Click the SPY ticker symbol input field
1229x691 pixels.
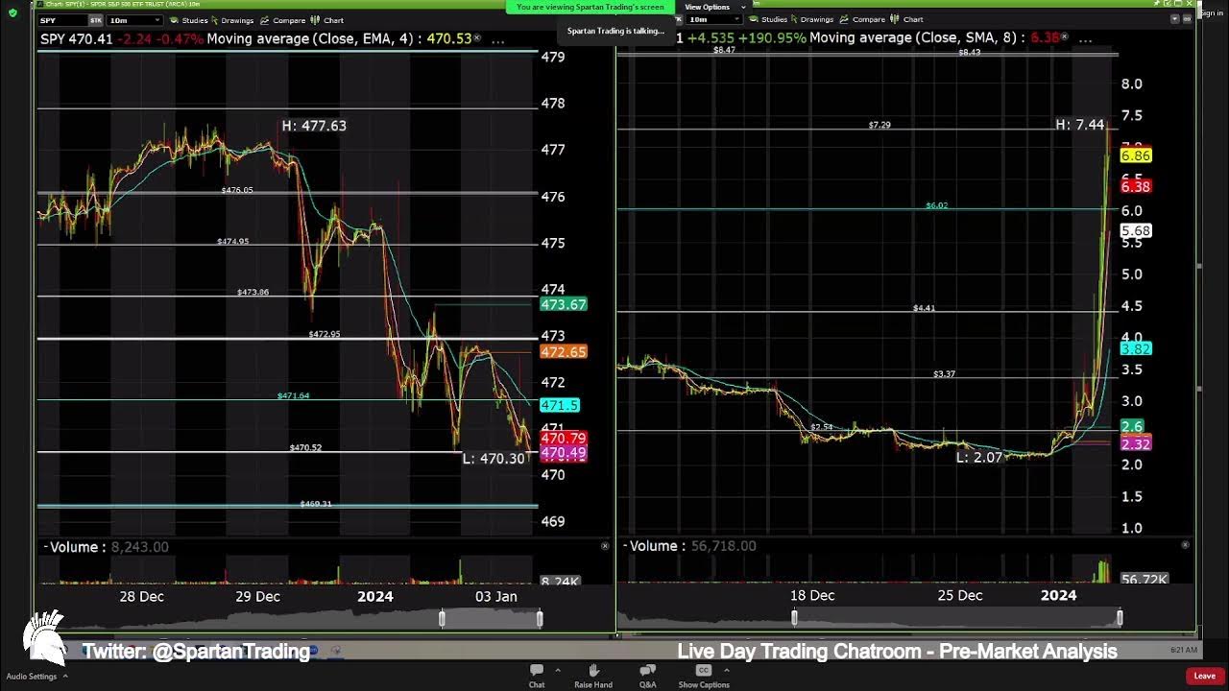(62, 20)
